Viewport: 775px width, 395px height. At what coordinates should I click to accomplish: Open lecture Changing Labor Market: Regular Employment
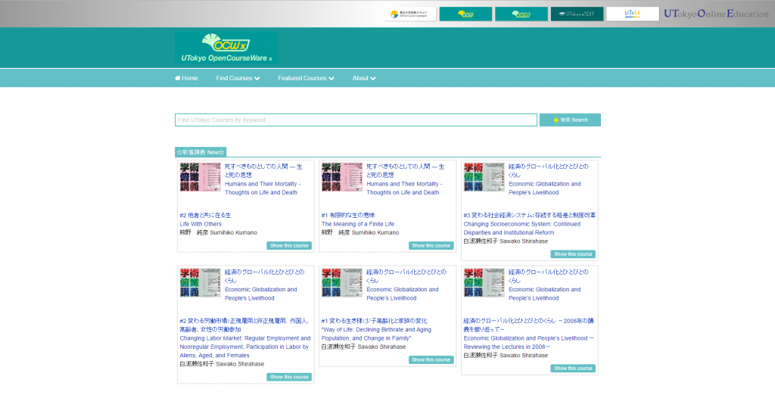[245, 338]
